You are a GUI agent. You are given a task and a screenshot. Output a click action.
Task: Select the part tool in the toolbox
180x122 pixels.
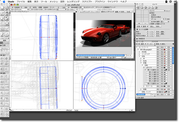(x=7, y=8)
